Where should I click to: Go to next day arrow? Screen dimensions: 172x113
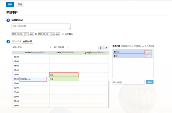[x=68, y=47]
